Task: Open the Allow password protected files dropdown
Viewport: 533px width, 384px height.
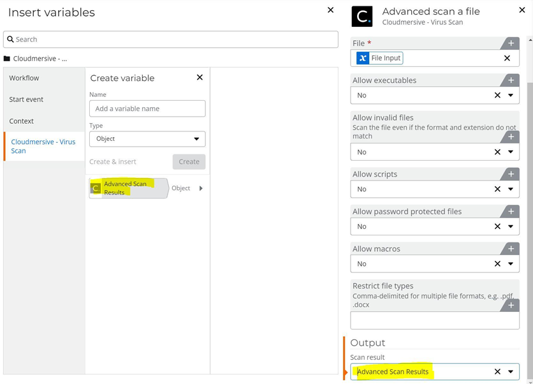Action: (x=511, y=226)
